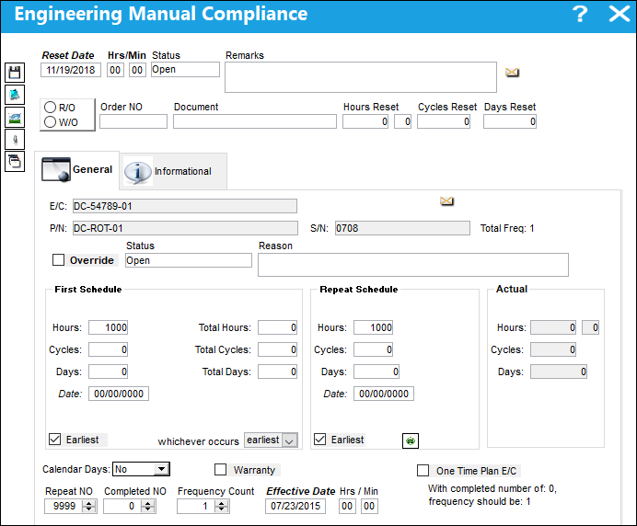Switch to the Informational tab
This screenshot has width=637, height=526.
(x=173, y=171)
